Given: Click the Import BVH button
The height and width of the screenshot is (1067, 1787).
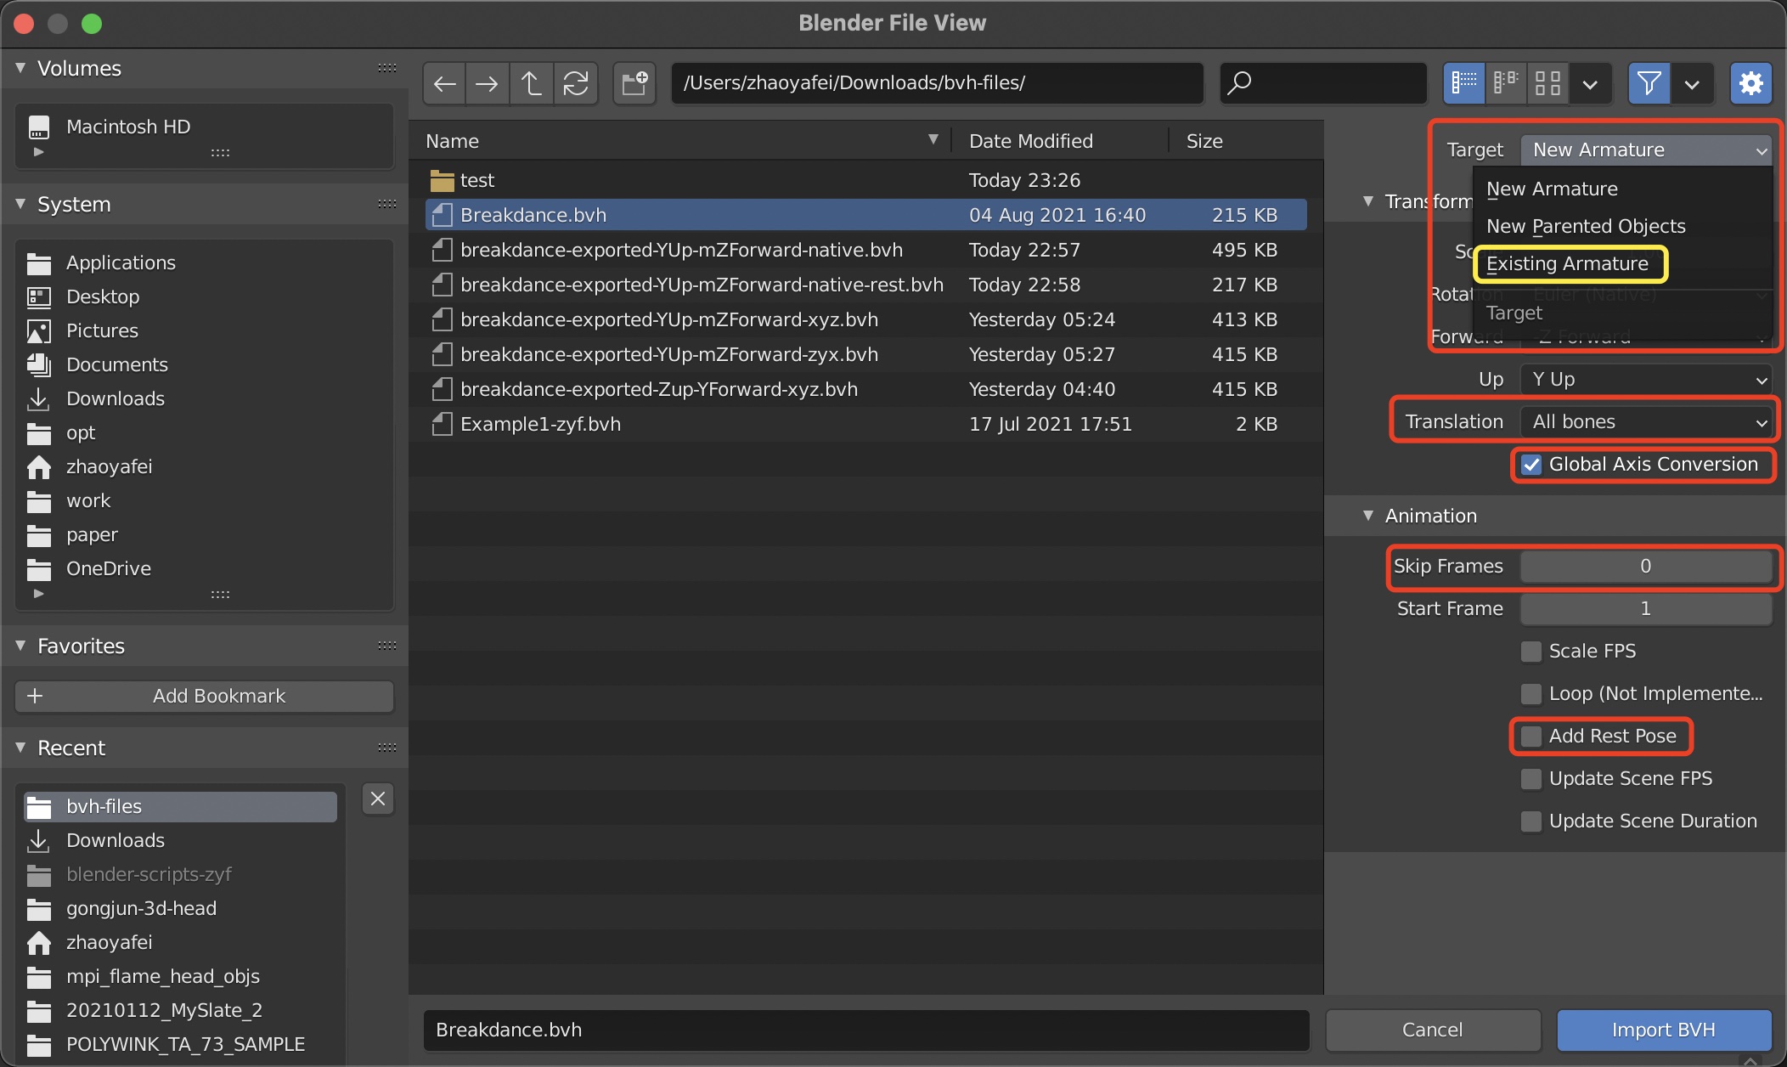Looking at the screenshot, I should (x=1663, y=1030).
